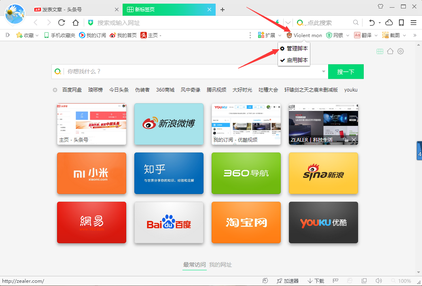Screen dimensions: 422x286
Task: Open new tab page settings gear
Action: [x=401, y=51]
